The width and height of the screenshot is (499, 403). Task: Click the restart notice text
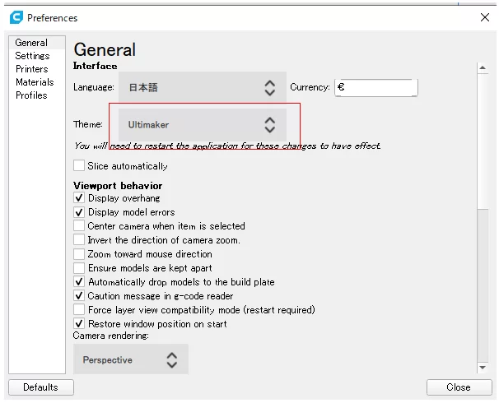227,146
